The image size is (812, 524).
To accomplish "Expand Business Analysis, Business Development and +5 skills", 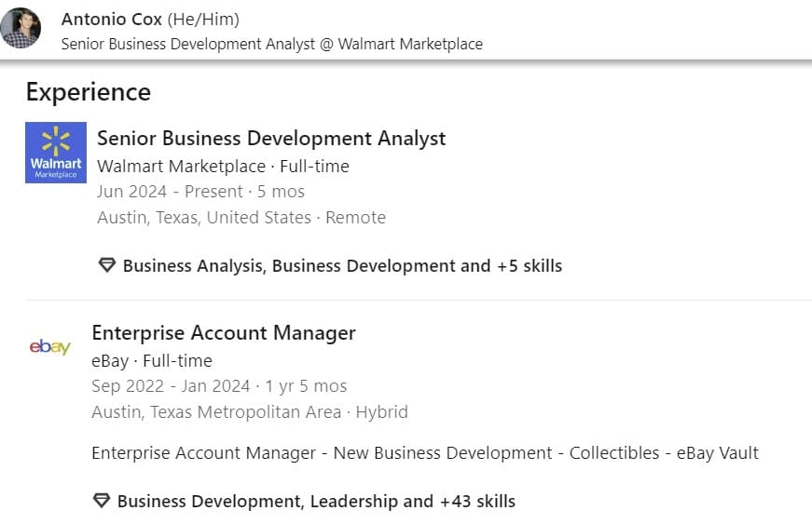I will (x=342, y=265).
